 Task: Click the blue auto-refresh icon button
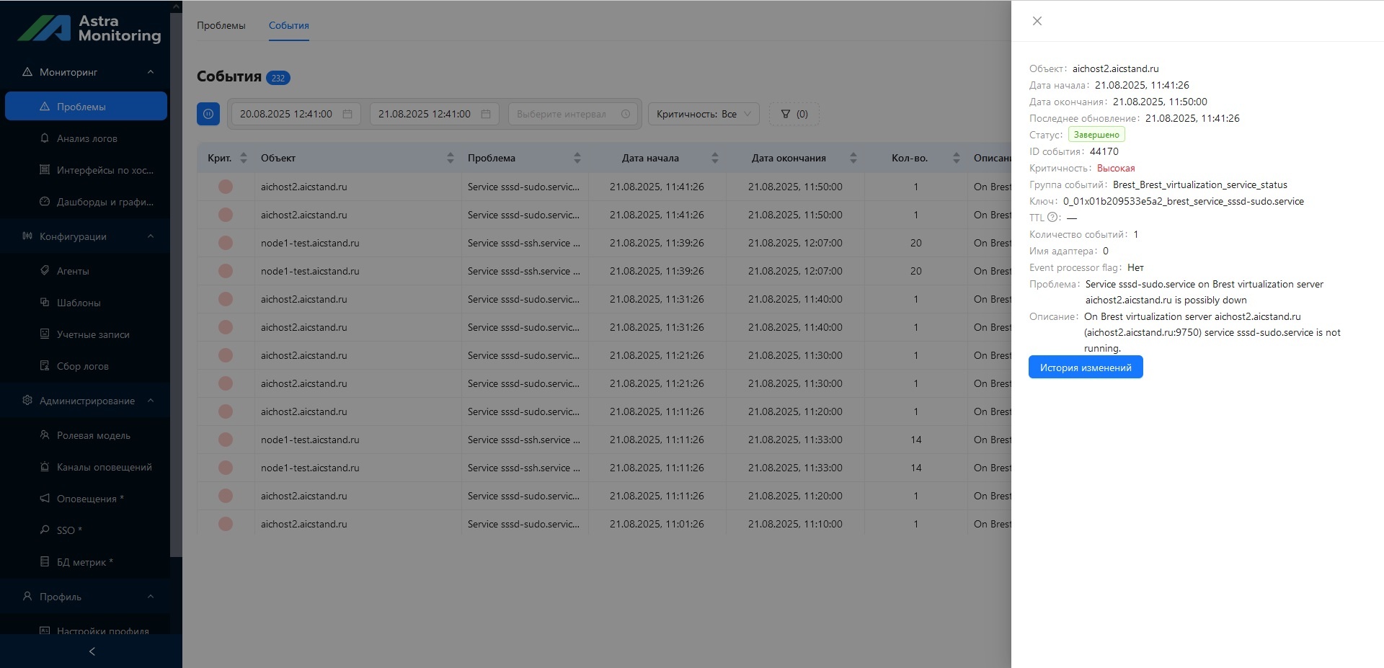208,114
